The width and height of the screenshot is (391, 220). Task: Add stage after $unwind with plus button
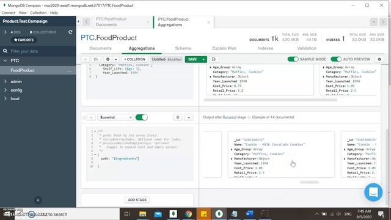tap(189, 117)
